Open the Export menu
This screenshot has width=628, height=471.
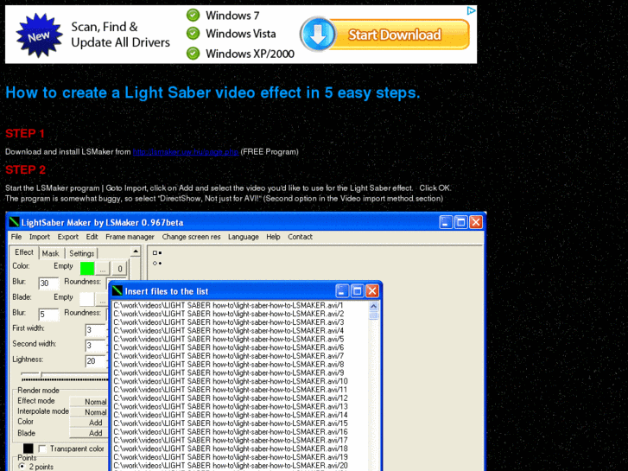point(68,237)
